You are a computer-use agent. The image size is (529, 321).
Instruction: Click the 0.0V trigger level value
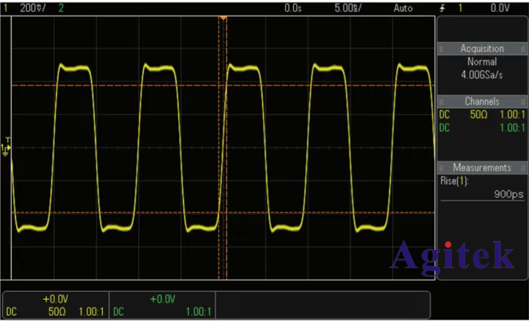[x=500, y=8]
